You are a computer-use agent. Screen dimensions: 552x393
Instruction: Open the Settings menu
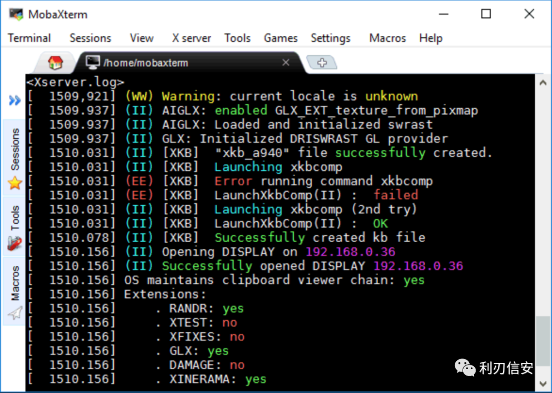[x=330, y=38]
